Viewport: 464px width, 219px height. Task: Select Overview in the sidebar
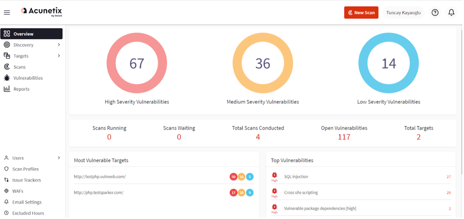click(31, 34)
